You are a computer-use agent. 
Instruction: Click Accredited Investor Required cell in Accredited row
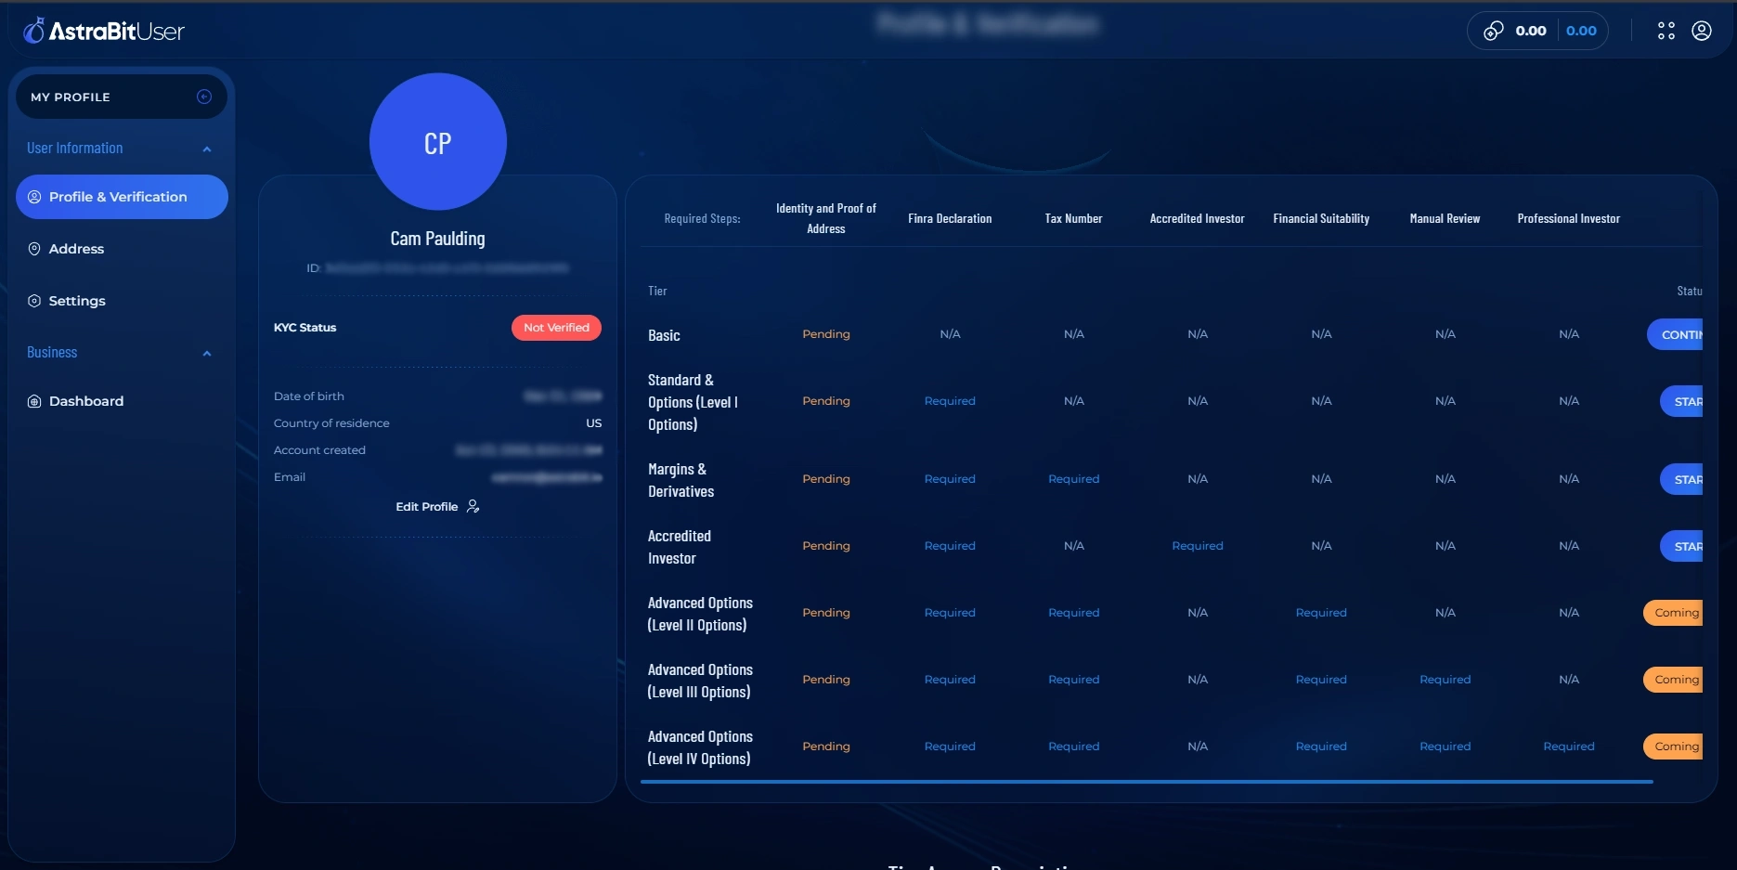click(x=1198, y=546)
